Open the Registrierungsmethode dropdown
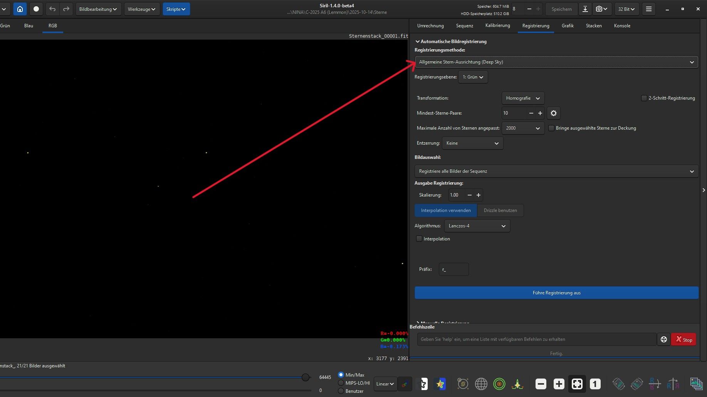 [x=556, y=62]
